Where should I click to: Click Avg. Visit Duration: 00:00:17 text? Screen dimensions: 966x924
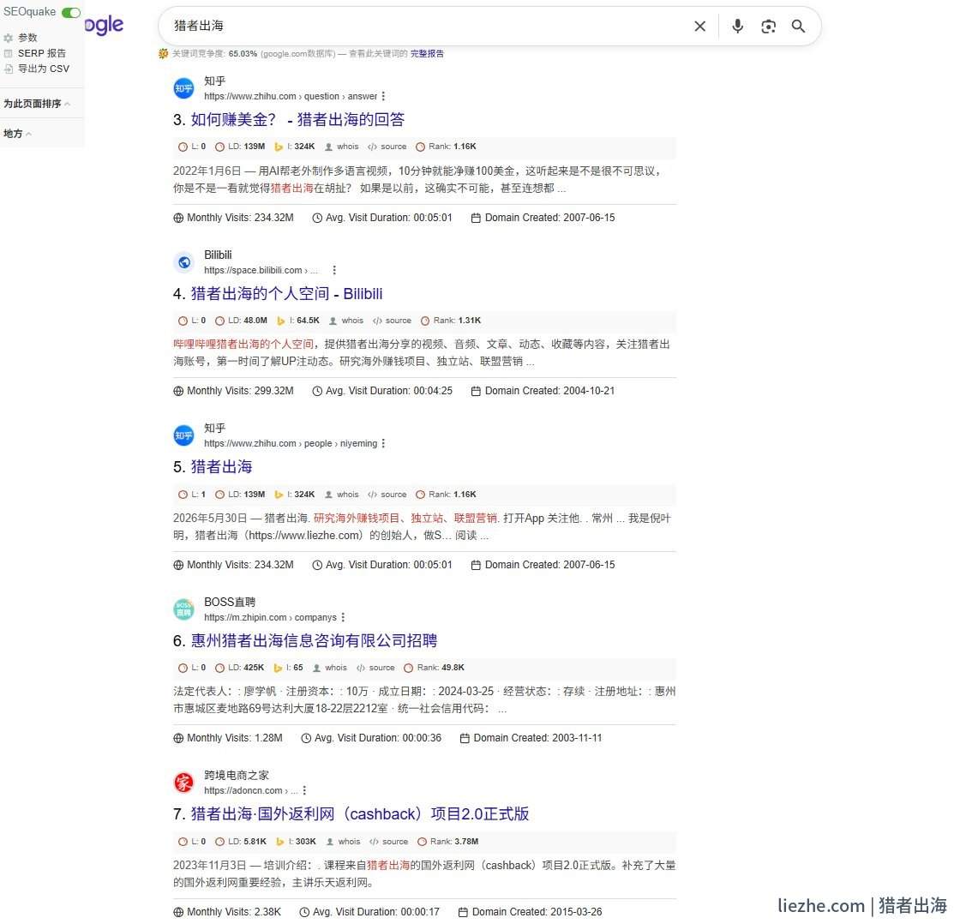369,912
